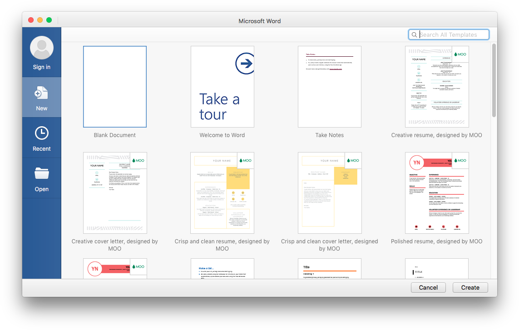
Task: Choose the Welcome to Word tour template
Action: tap(222, 87)
